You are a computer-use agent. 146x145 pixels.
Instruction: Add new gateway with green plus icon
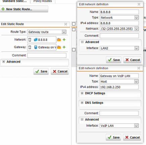(64, 47)
